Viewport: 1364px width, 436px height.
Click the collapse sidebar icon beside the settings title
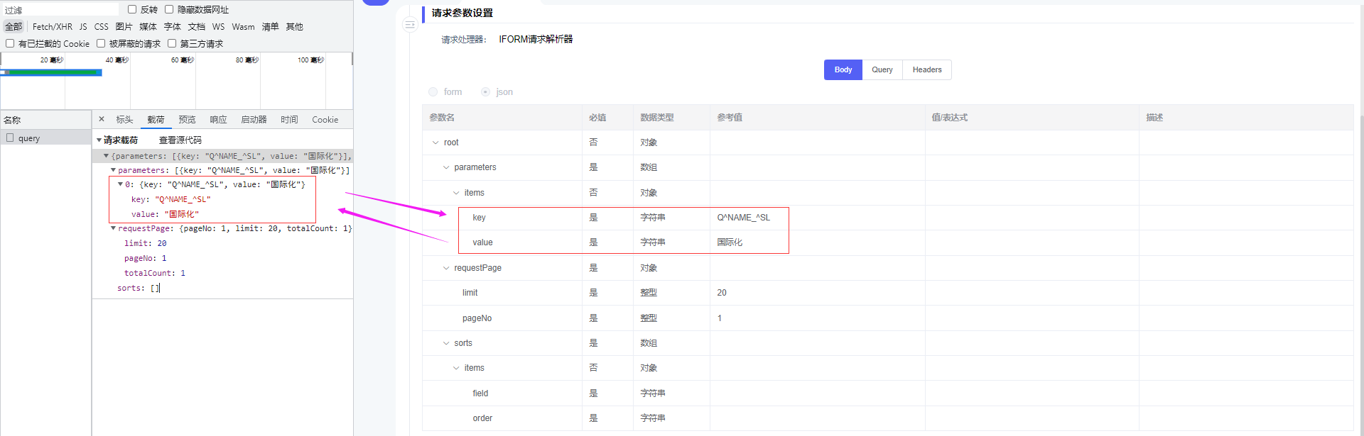pyautogui.click(x=410, y=25)
